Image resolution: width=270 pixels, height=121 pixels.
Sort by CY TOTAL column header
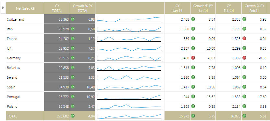coord(57,8)
